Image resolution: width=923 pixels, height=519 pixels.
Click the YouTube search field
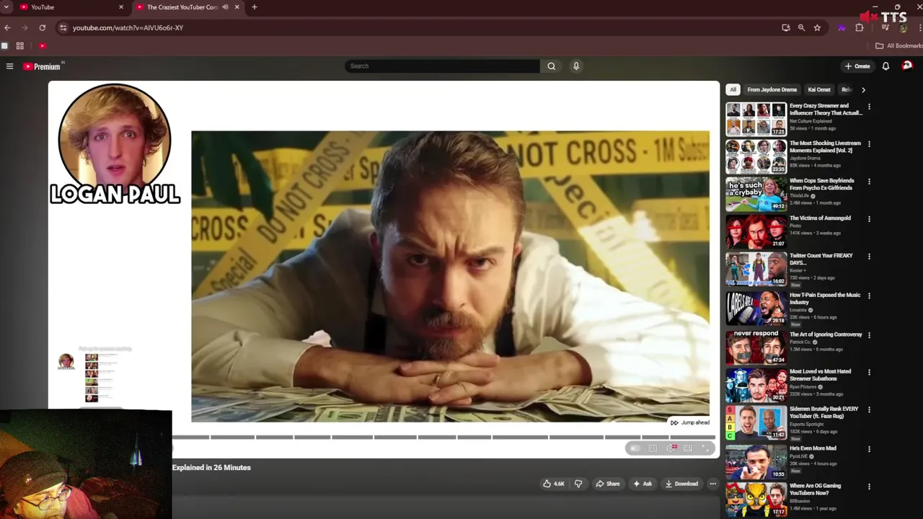(442, 66)
